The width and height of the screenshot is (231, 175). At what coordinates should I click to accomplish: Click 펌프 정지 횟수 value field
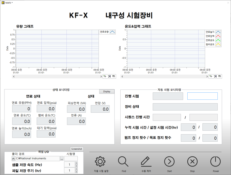click(x=189, y=138)
